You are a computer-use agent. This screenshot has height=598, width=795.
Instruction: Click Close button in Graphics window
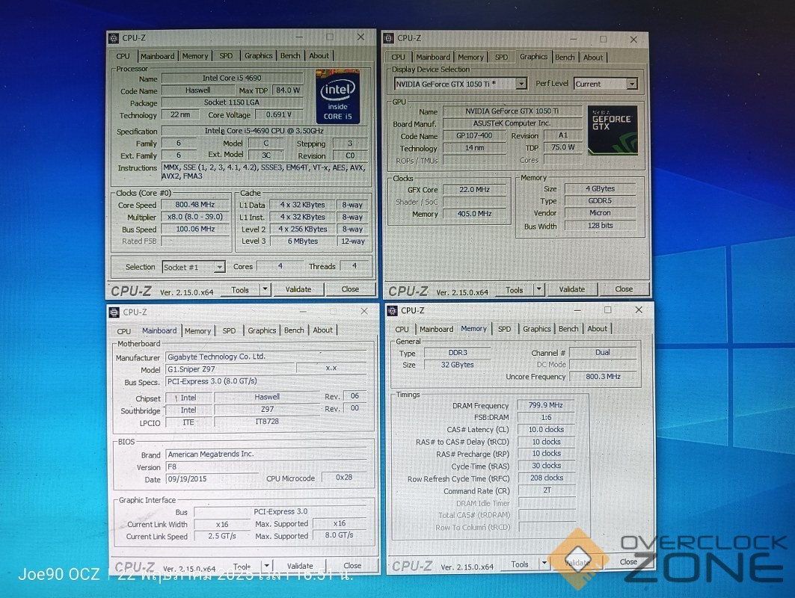coord(624,289)
